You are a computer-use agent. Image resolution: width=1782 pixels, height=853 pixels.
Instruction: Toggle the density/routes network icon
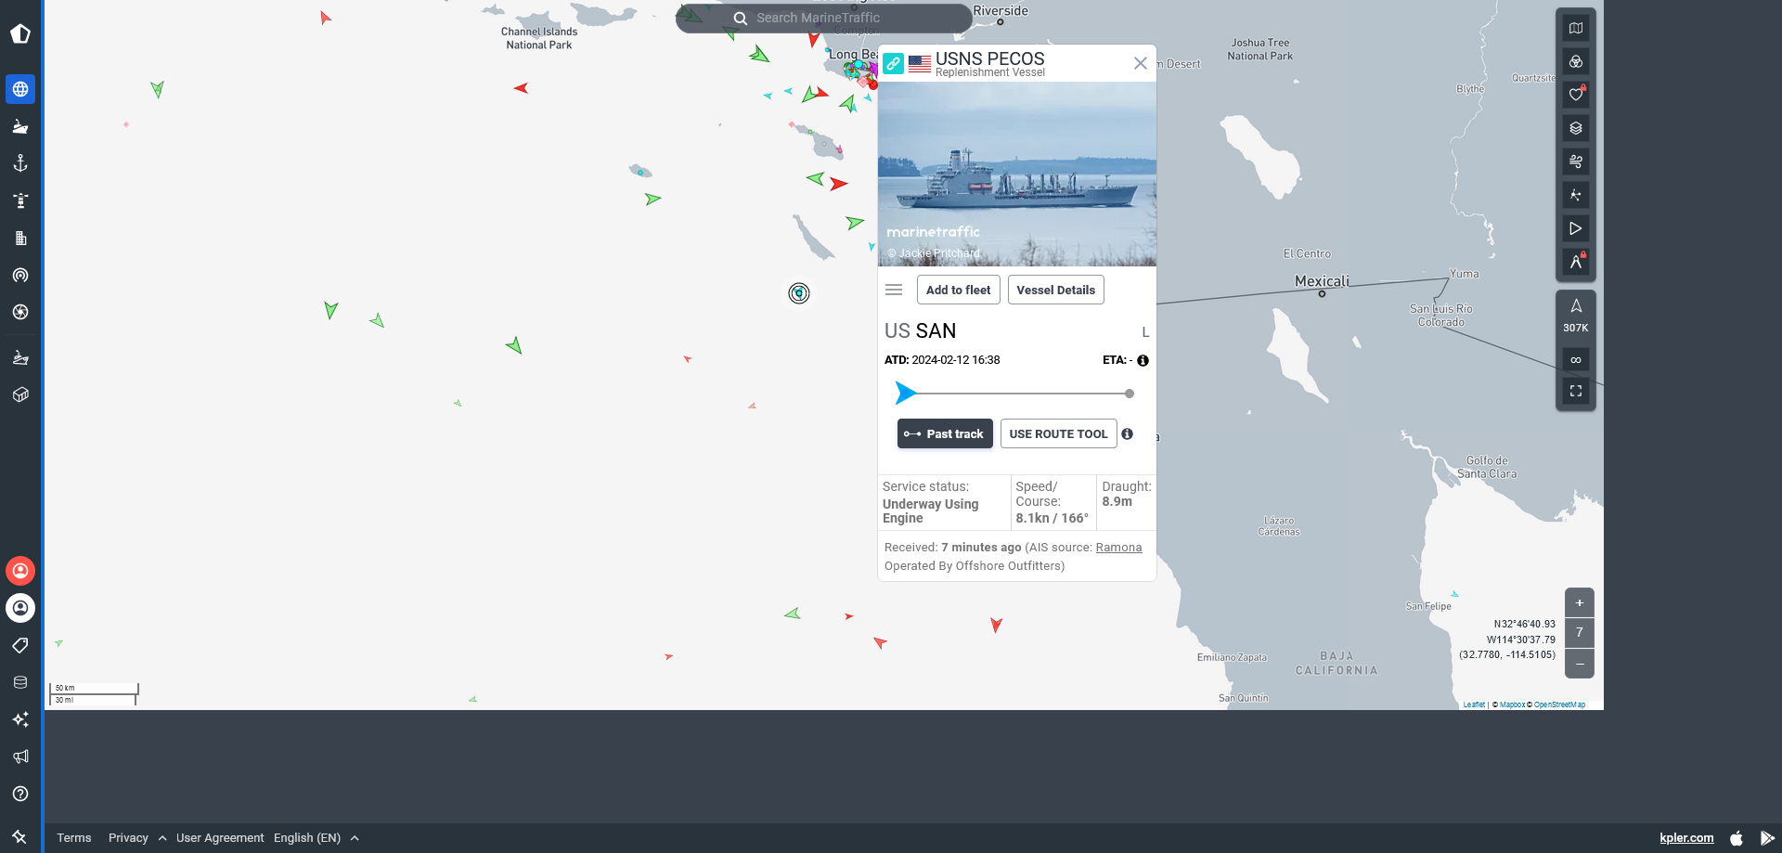(1576, 195)
